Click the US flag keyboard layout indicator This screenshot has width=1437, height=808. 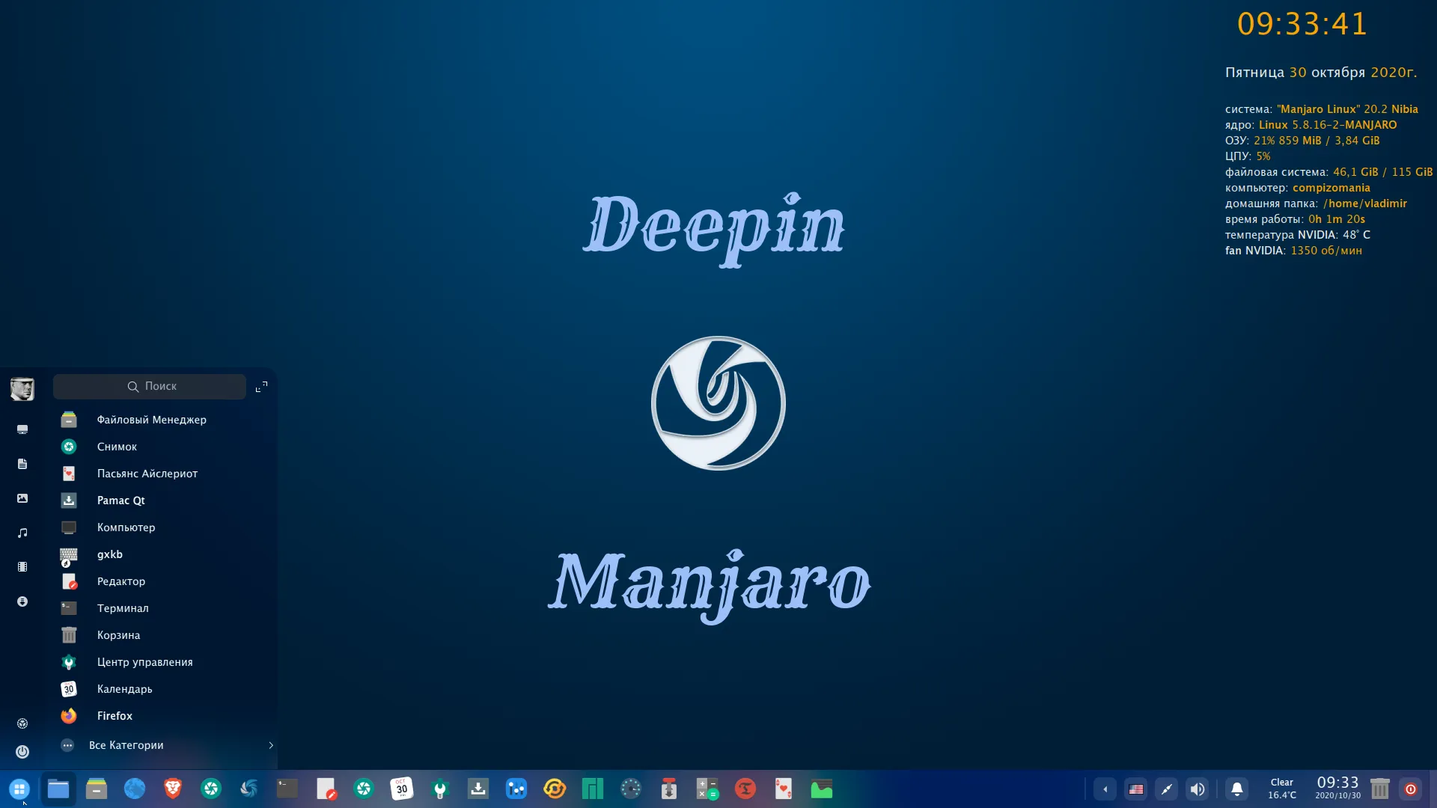point(1136,789)
